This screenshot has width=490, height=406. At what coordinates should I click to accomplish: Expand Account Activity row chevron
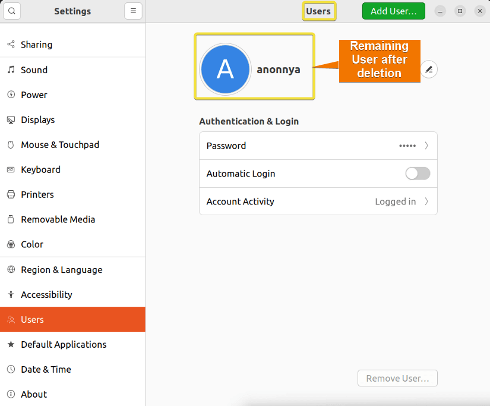pos(426,202)
